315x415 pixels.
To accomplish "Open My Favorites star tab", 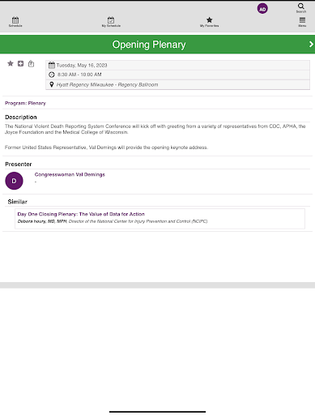I will coord(209,22).
